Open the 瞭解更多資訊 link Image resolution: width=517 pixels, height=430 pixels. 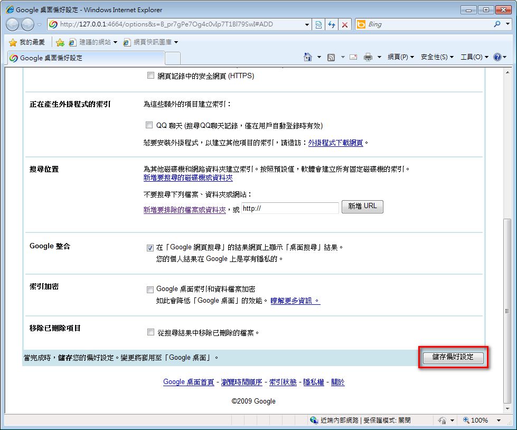[295, 301]
